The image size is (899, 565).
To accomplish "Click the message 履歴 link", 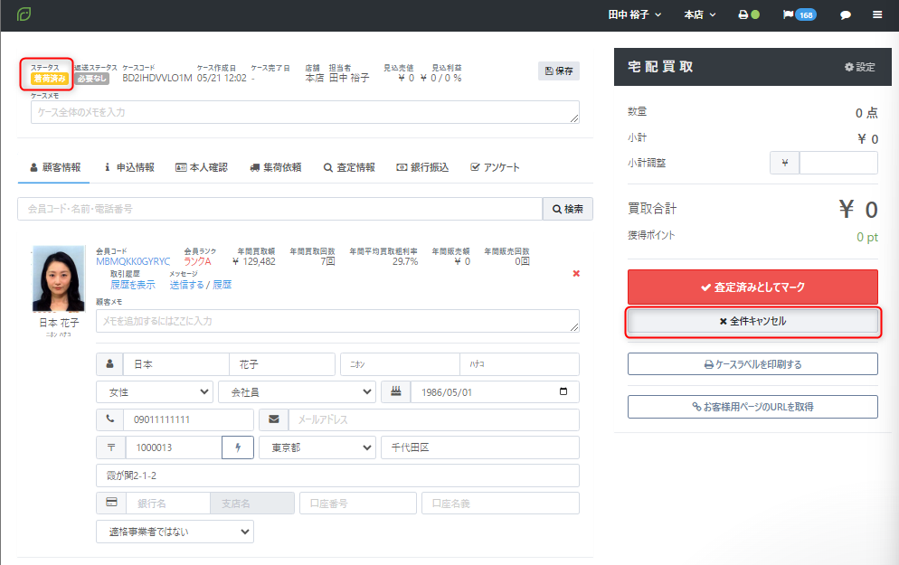I will [x=222, y=285].
